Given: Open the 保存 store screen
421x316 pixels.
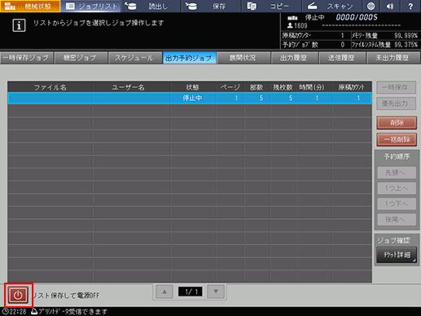Looking at the screenshot, I should pyautogui.click(x=212, y=6).
